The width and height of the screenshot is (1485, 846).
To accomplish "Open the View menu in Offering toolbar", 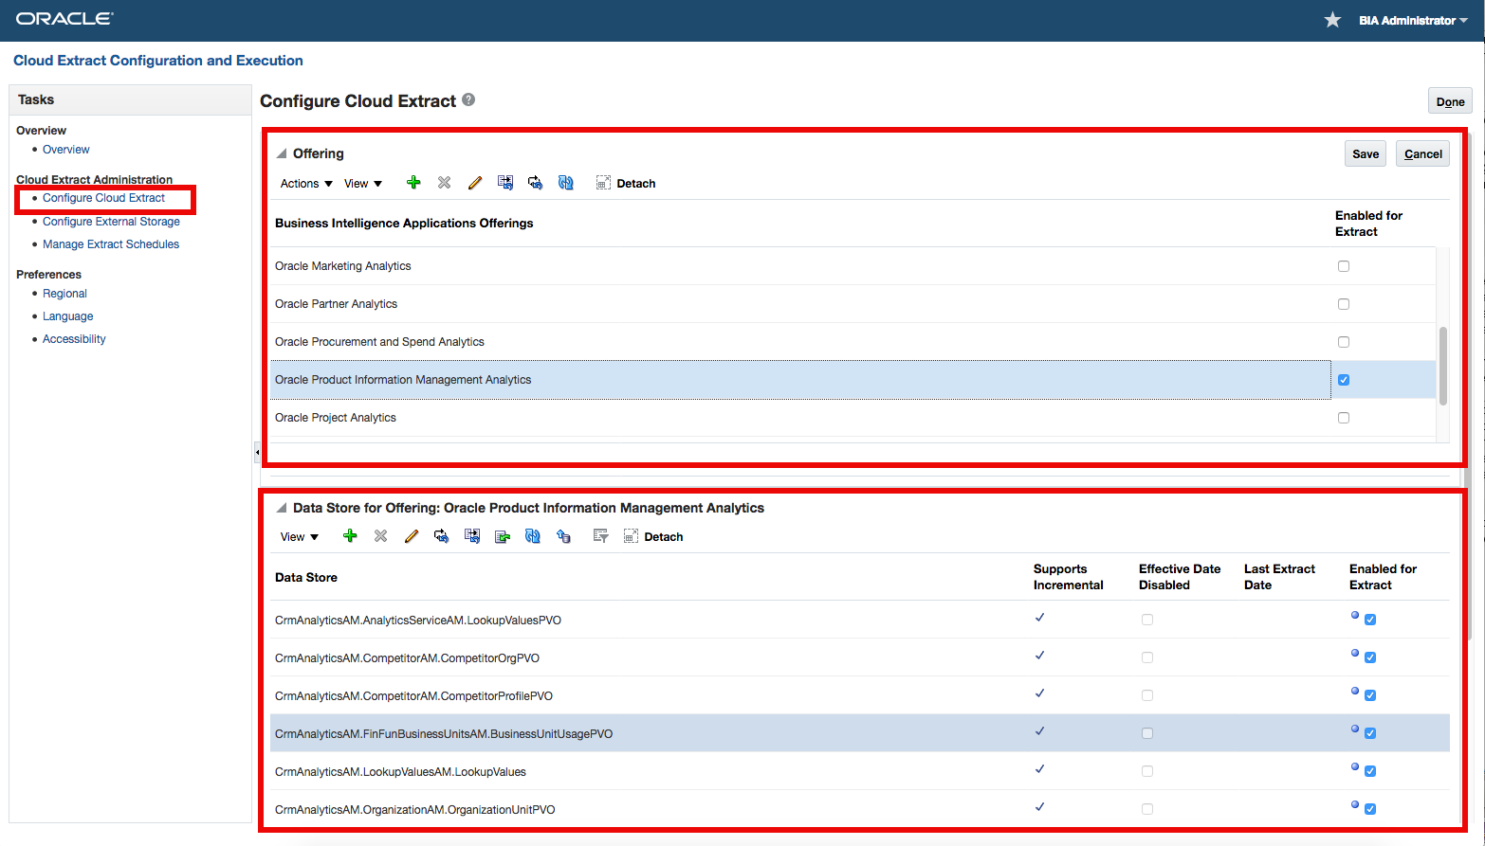I will [x=362, y=184].
